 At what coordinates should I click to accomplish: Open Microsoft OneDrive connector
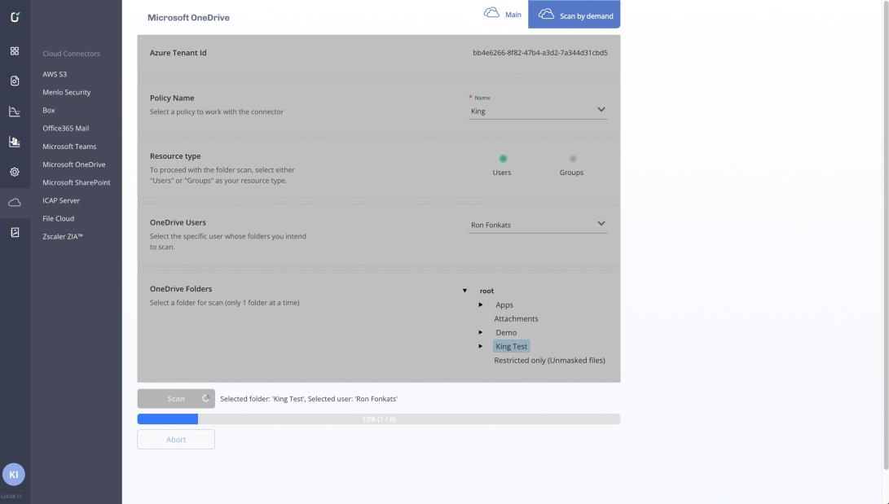click(x=73, y=164)
